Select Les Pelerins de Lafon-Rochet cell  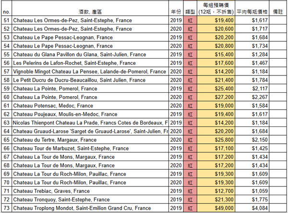click(x=90, y=63)
